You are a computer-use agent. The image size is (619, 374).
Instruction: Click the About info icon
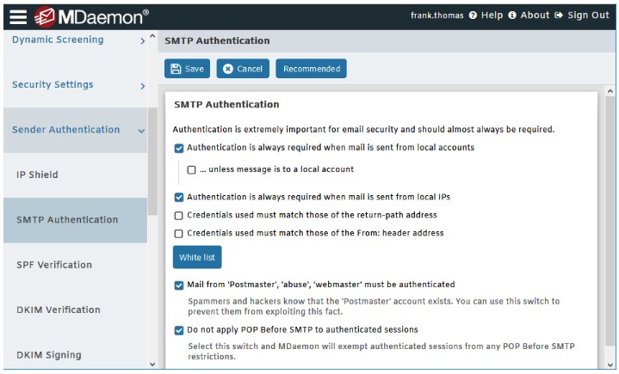tap(512, 15)
